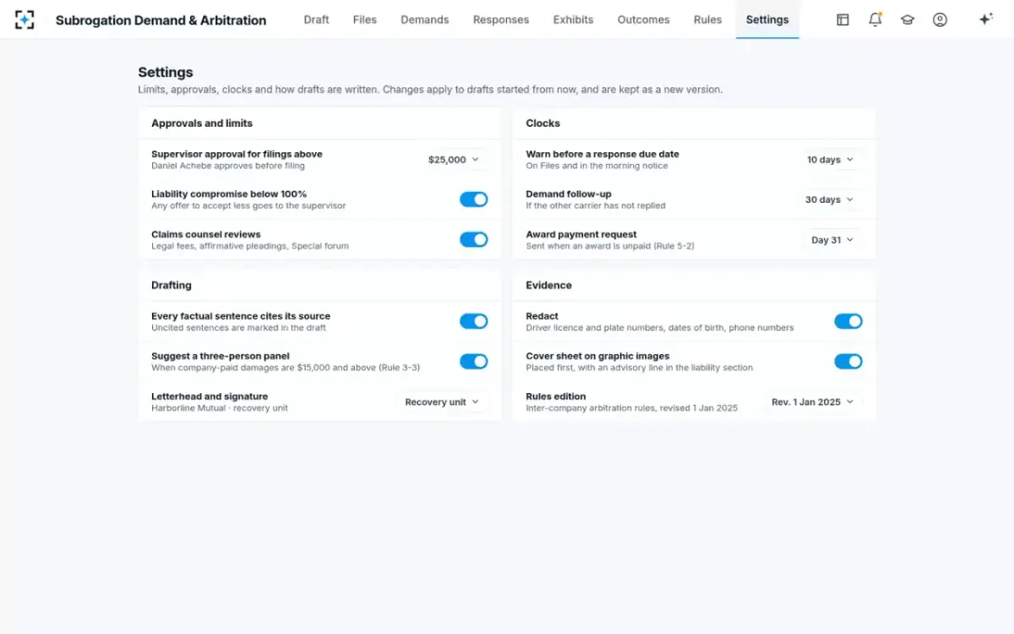Toggle Every factual sentence cites its source

pyautogui.click(x=474, y=321)
